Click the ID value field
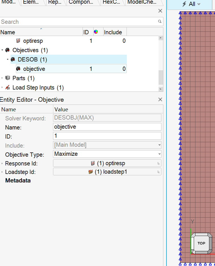The height and width of the screenshot is (266, 215). click(x=107, y=136)
